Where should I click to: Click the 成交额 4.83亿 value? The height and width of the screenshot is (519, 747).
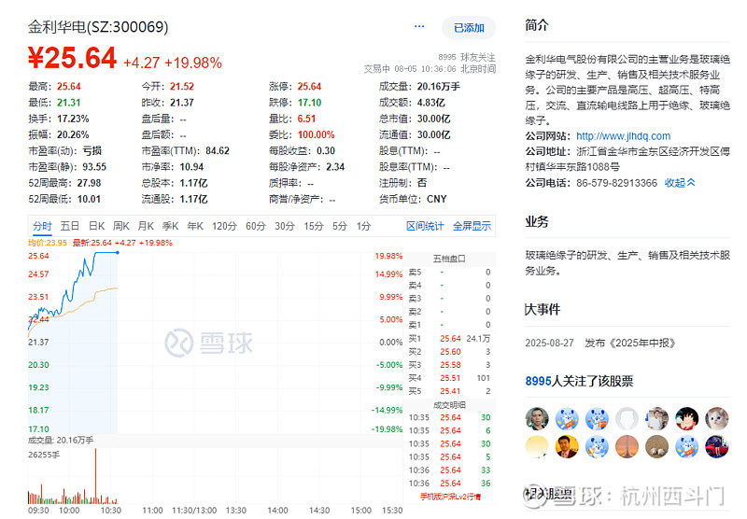tap(431, 103)
